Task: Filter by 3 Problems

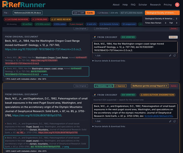Action: tap(40, 20)
